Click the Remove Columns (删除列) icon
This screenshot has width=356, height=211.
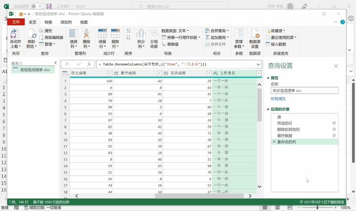click(x=86, y=34)
